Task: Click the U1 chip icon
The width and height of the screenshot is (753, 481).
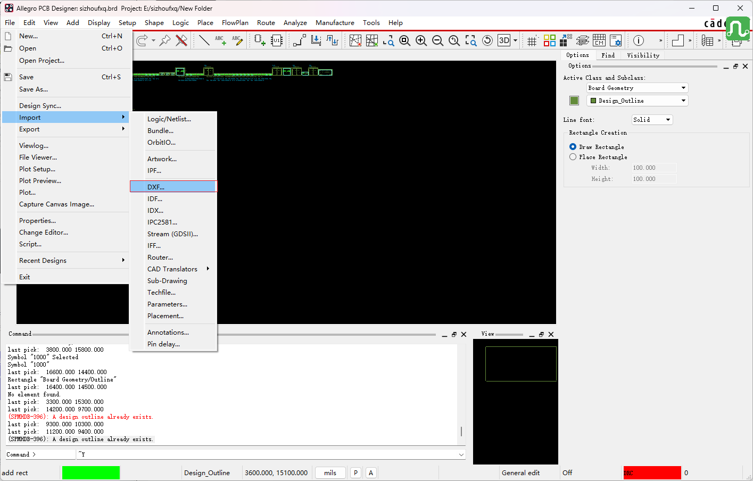Action: [277, 40]
